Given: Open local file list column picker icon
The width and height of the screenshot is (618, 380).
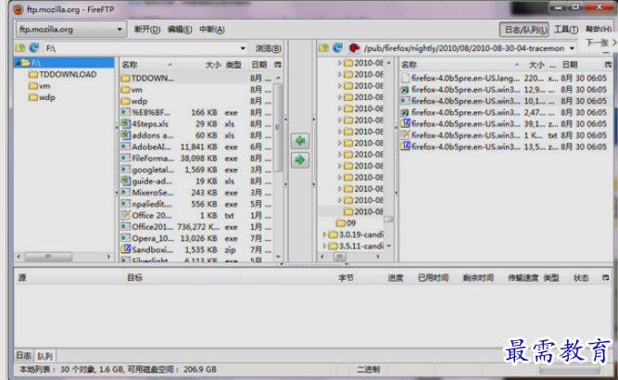Looking at the screenshot, I should tap(278, 65).
